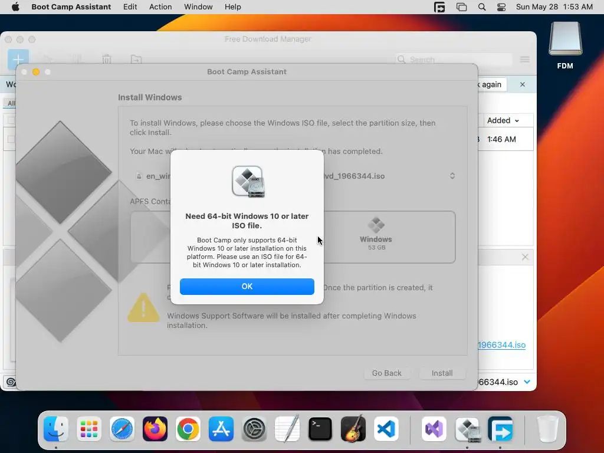Launch Google Chrome from the Dock
The width and height of the screenshot is (604, 453).
click(x=188, y=429)
